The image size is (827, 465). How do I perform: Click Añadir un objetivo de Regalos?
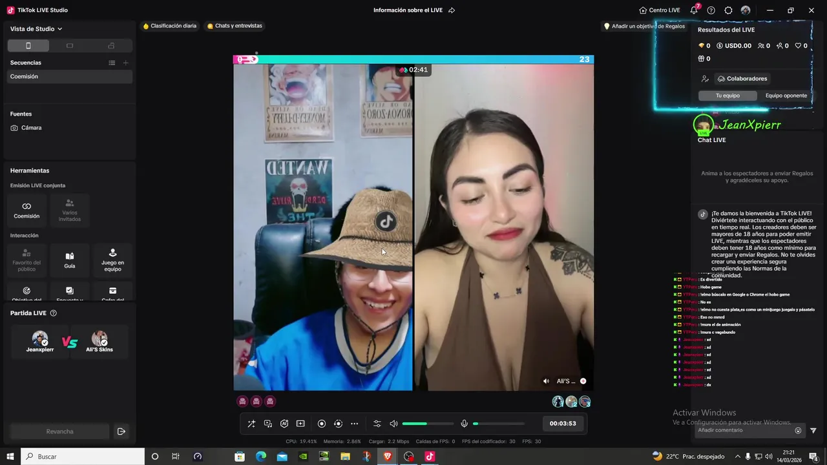pyautogui.click(x=644, y=26)
